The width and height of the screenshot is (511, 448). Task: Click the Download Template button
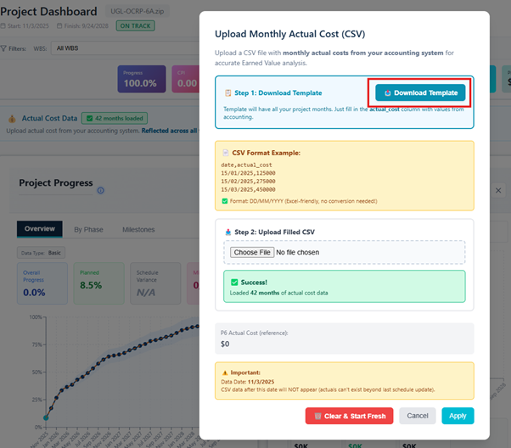tap(420, 92)
